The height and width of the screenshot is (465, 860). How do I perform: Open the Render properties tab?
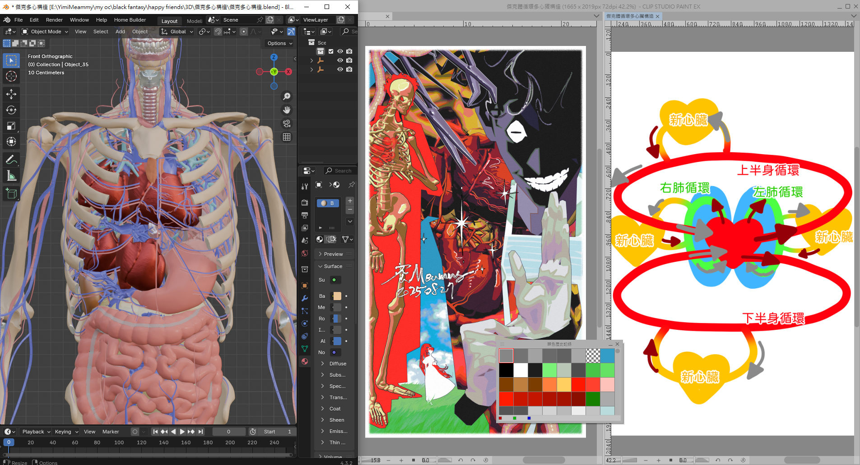305,202
